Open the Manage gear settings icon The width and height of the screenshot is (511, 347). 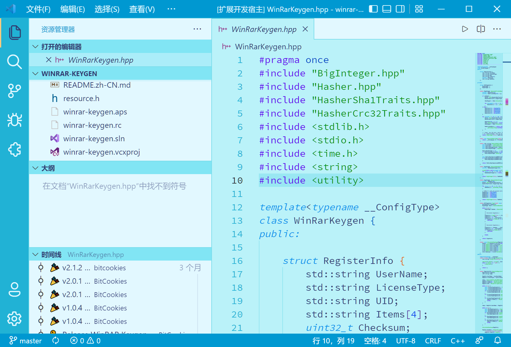15,319
